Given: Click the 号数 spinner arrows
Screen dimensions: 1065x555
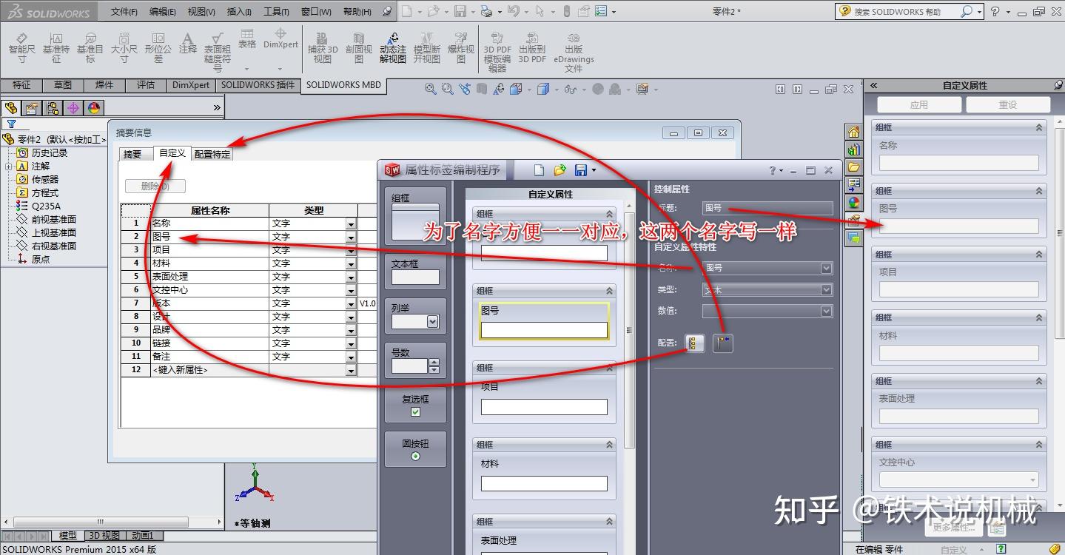Looking at the screenshot, I should click(x=434, y=366).
